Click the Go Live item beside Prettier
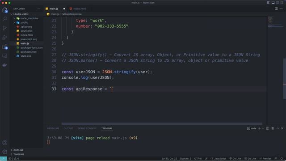 [x=250, y=159]
